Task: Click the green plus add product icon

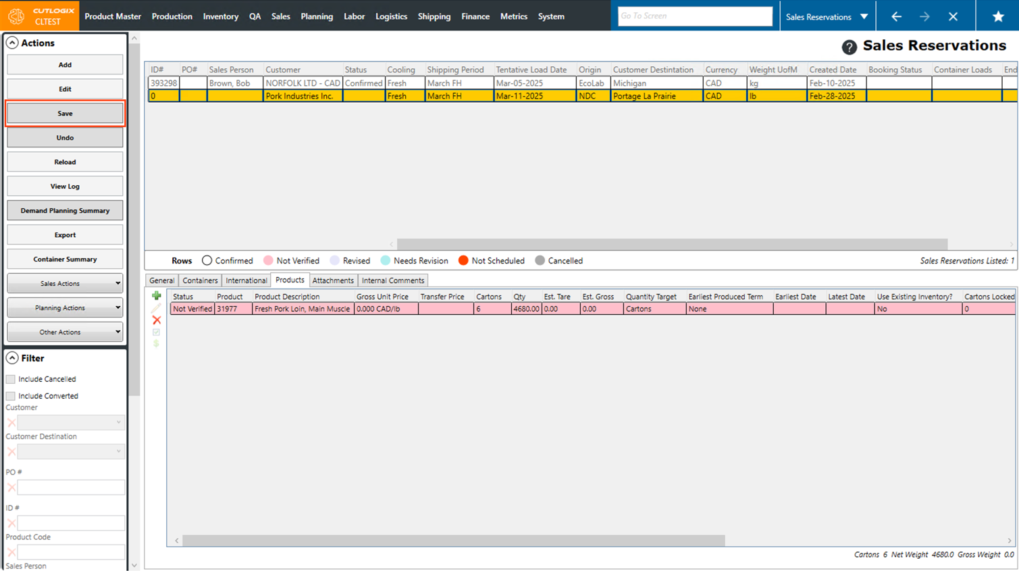Action: click(157, 296)
